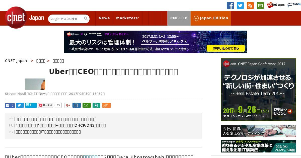
Task: Click the orange paperclip icon
Action: [x=106, y=106]
